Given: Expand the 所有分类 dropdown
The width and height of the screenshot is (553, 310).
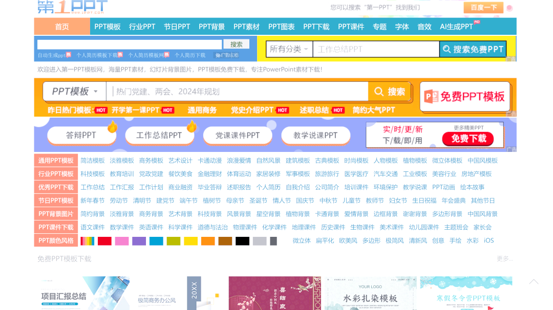Looking at the screenshot, I should point(289,49).
